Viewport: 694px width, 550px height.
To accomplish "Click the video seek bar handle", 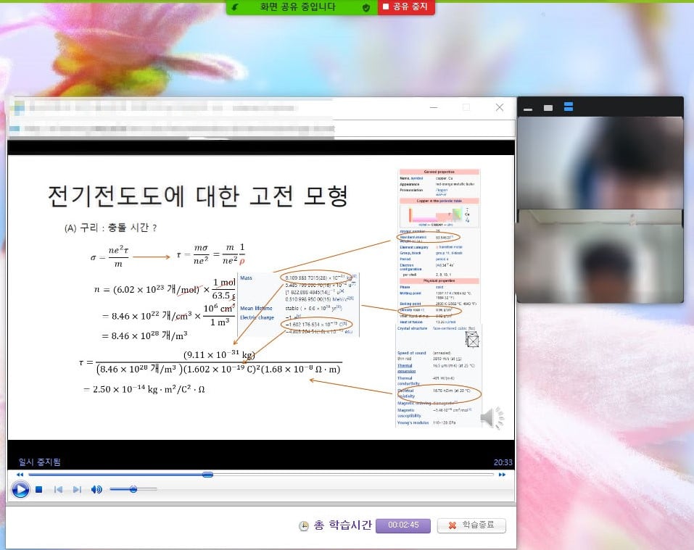I will point(207,475).
